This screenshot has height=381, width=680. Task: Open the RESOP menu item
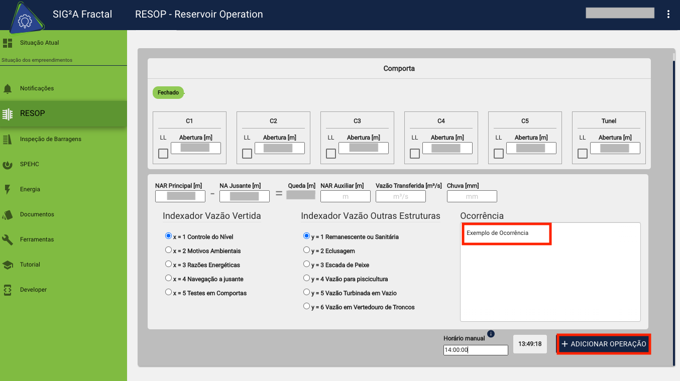(x=33, y=113)
